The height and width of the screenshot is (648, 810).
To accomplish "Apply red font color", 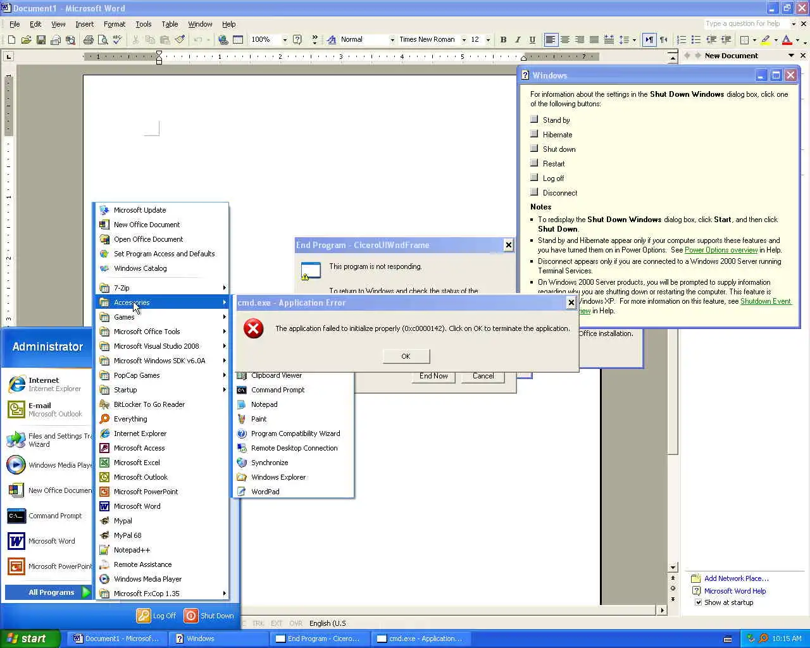I will click(787, 40).
